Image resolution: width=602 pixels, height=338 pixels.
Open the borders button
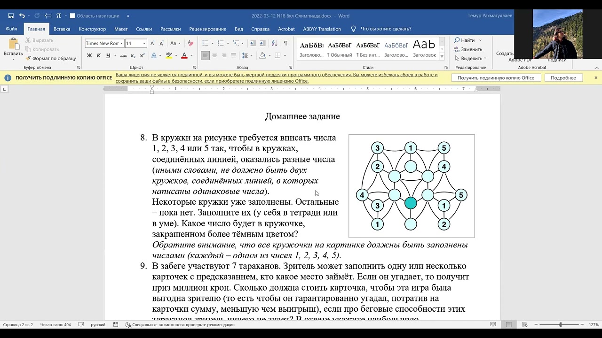(277, 55)
